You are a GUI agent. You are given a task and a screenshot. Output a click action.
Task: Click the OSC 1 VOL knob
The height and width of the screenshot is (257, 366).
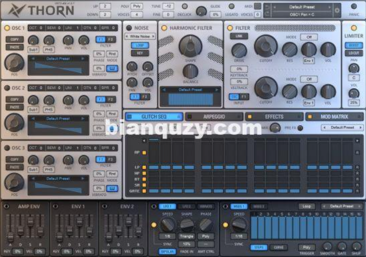point(84,41)
